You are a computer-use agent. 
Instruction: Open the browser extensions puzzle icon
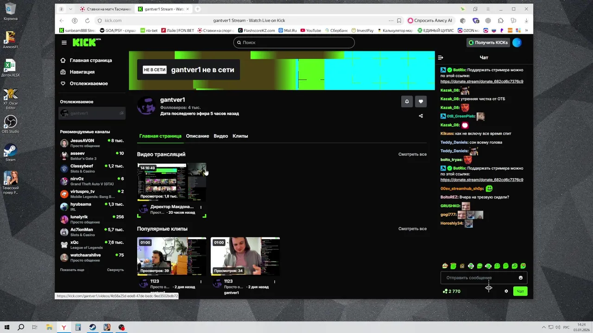tap(500, 20)
